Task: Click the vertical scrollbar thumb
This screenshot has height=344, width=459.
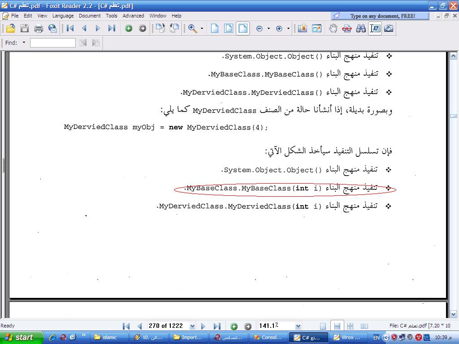Action: (454, 116)
